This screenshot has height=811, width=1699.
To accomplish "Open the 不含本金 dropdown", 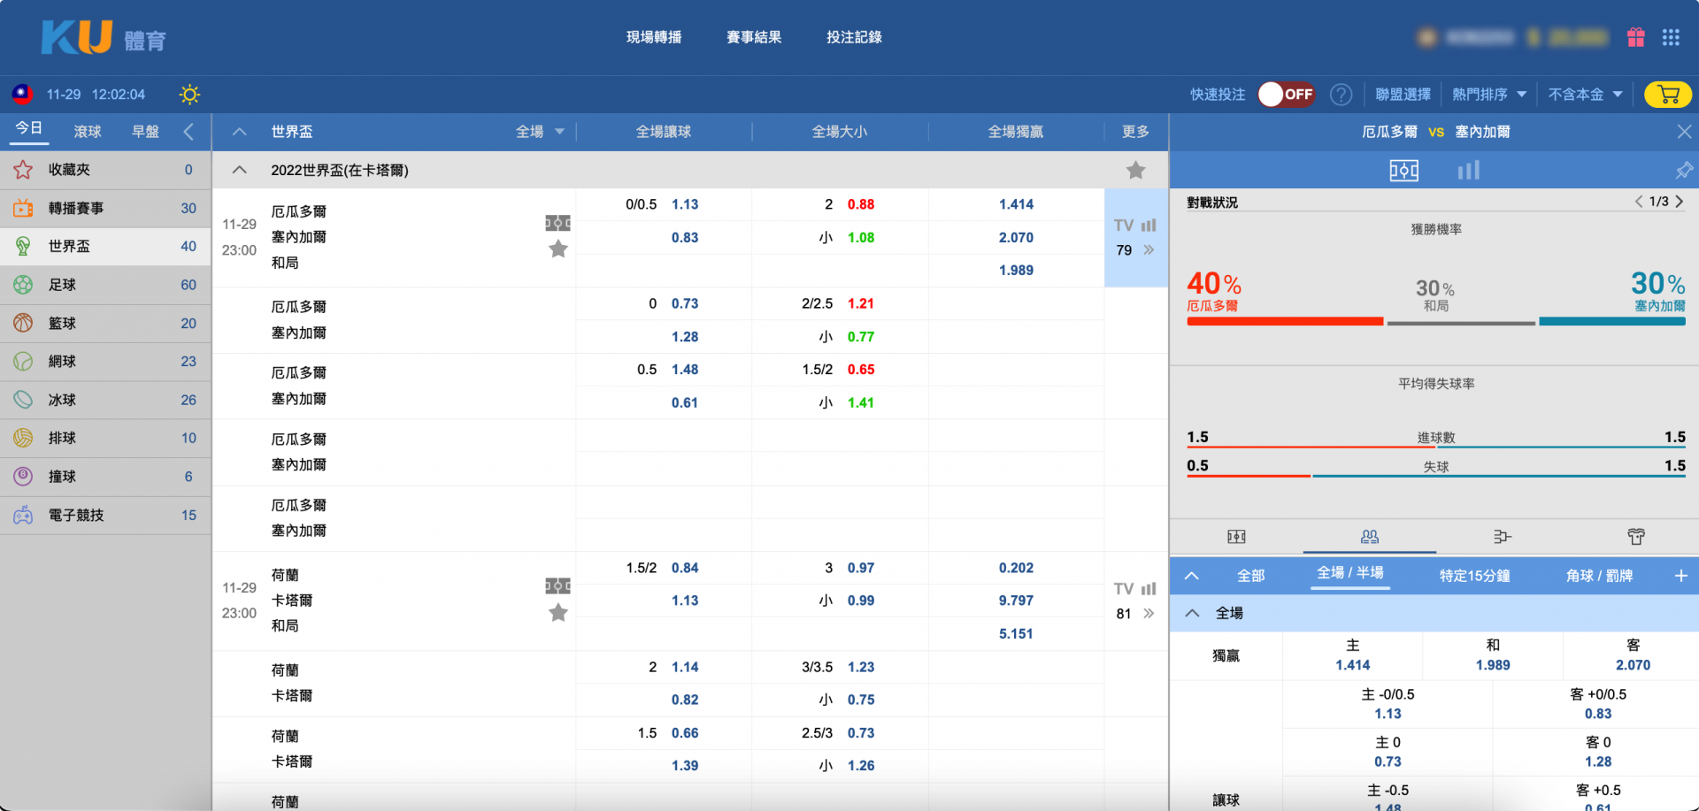I will click(x=1585, y=95).
